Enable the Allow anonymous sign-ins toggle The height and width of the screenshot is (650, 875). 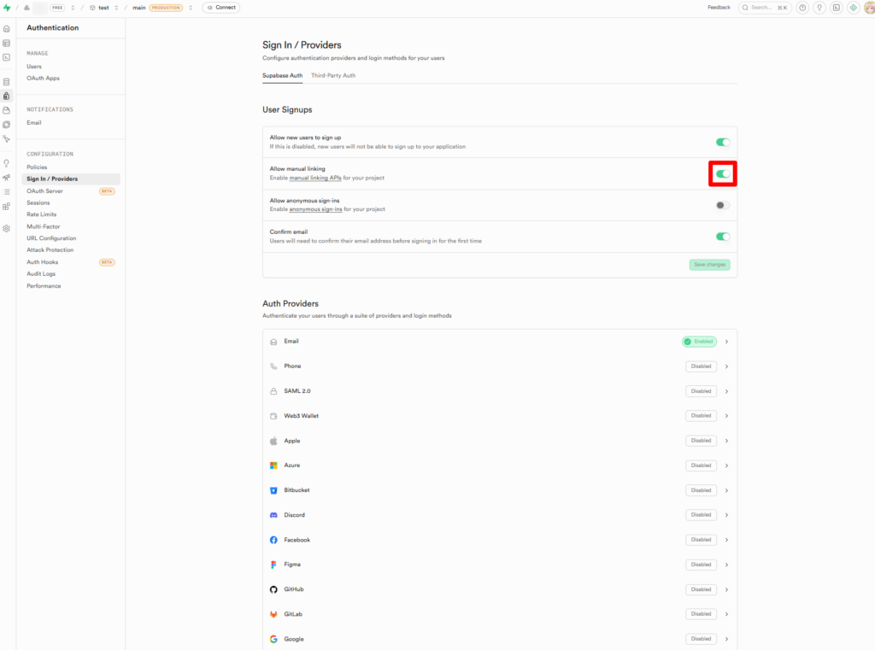tap(723, 205)
